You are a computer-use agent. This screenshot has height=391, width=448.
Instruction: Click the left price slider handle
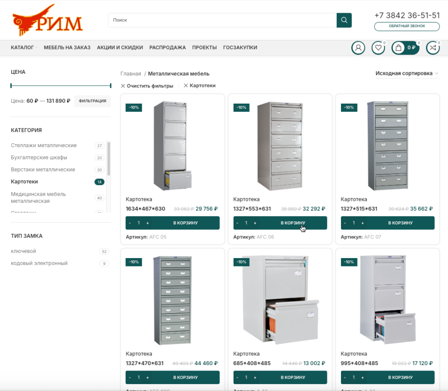pos(11,86)
